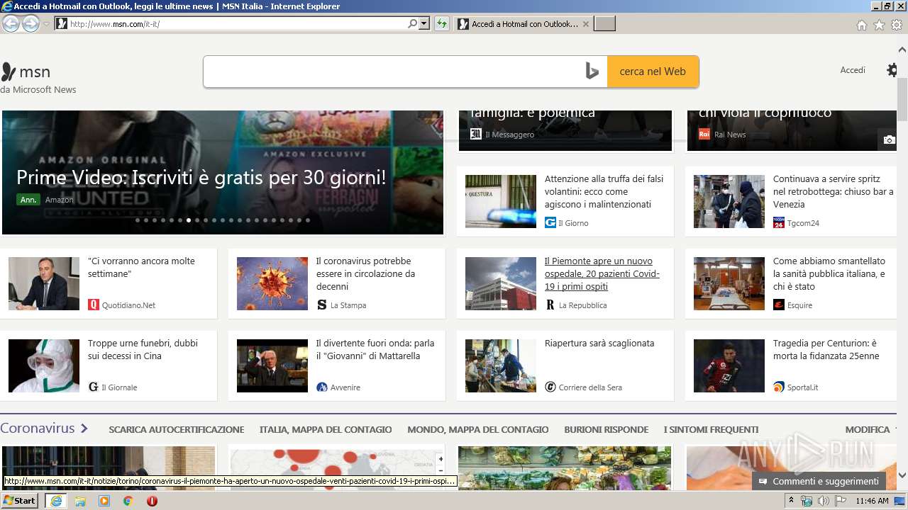Click the La Stampa source icon
Image resolution: width=908 pixels, height=510 pixels.
(322, 305)
